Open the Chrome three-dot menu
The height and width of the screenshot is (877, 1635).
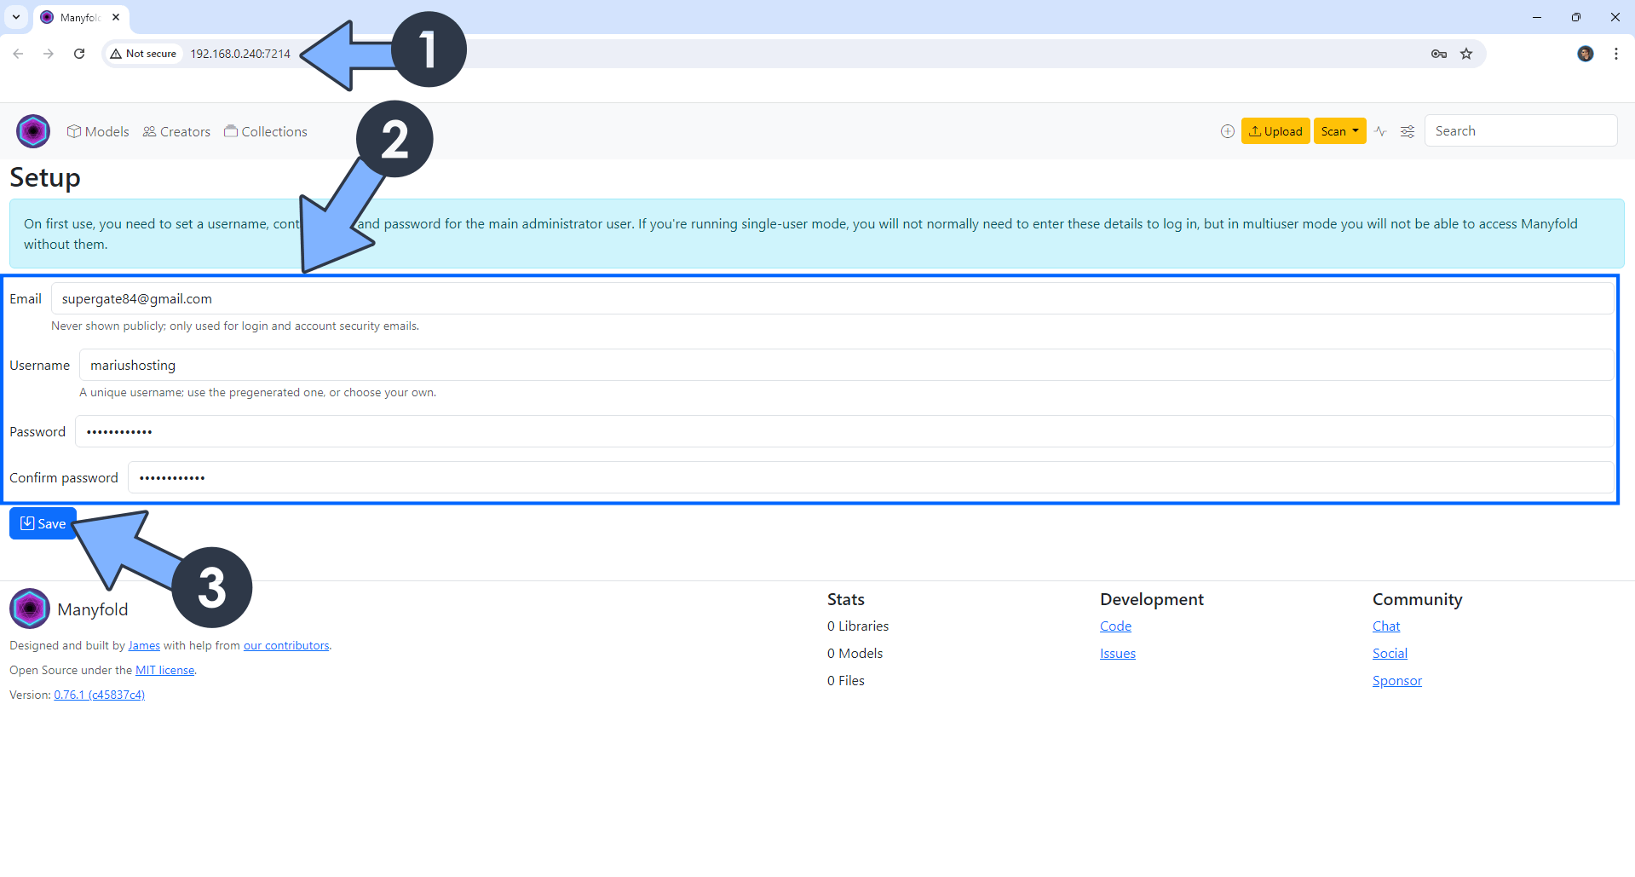pyautogui.click(x=1616, y=54)
